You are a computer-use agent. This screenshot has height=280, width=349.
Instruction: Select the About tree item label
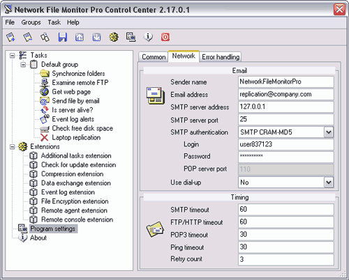pos(38,238)
